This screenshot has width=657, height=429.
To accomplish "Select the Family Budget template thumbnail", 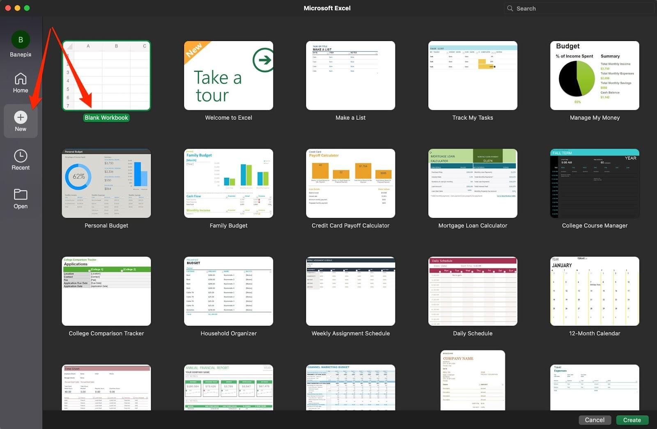I will (x=229, y=184).
